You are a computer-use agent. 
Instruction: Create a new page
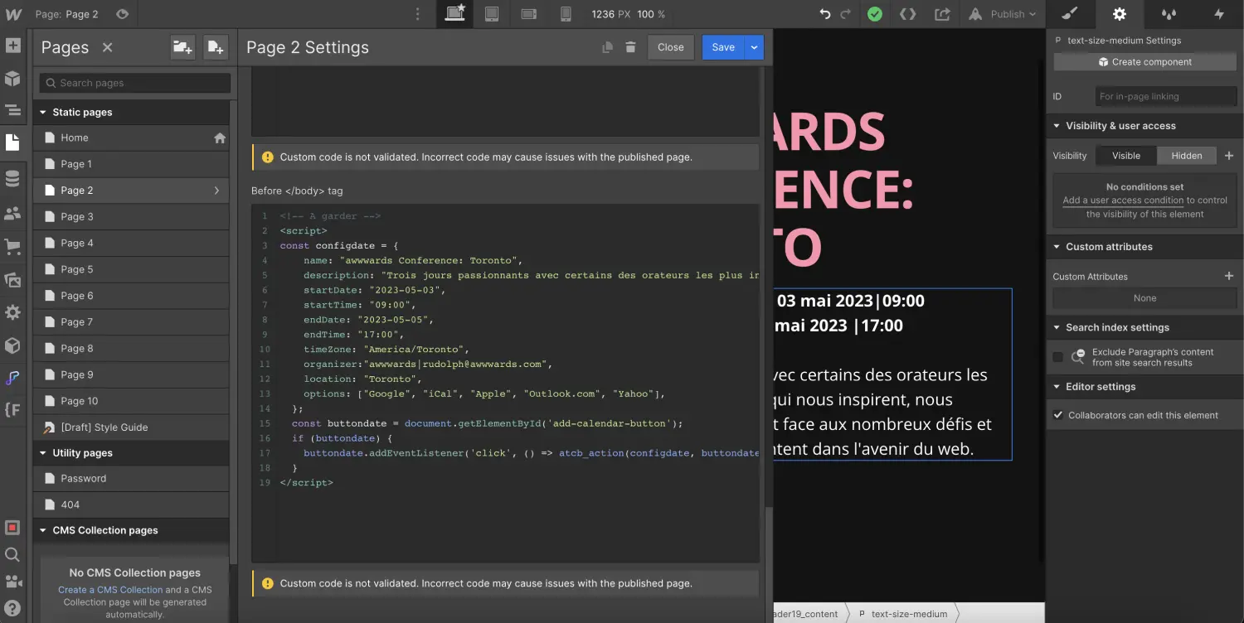(215, 47)
